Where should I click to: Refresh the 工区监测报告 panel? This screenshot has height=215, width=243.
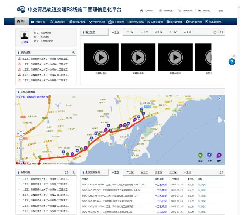[222, 172]
